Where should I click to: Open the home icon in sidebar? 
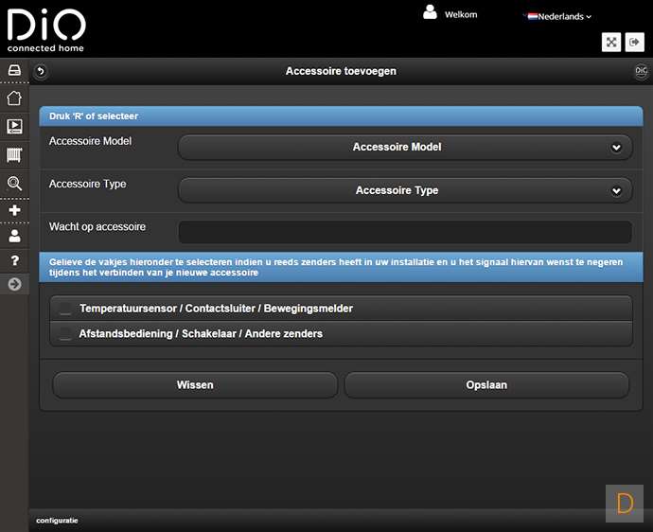click(14, 98)
